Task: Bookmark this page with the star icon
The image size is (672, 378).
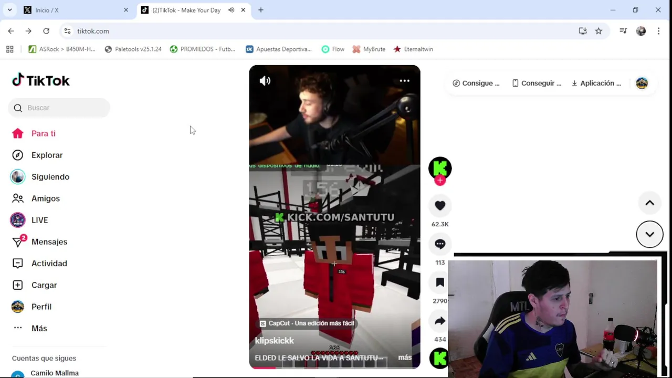Action: [x=598, y=31]
